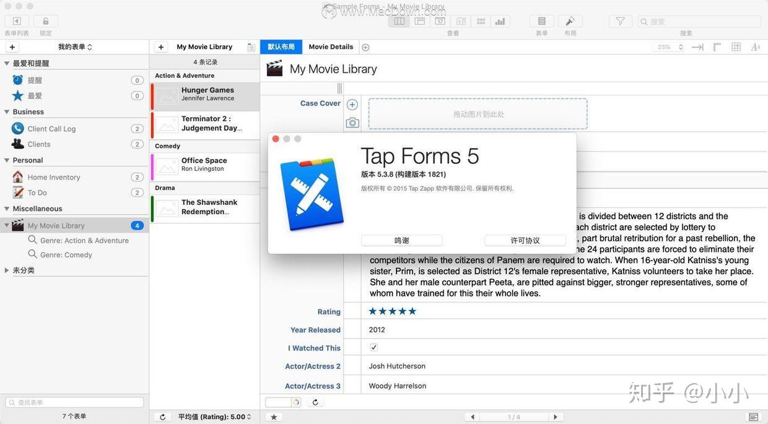Toggle the star icon in bottom bar
Screen dimensions: 768x424
[x=274, y=417]
